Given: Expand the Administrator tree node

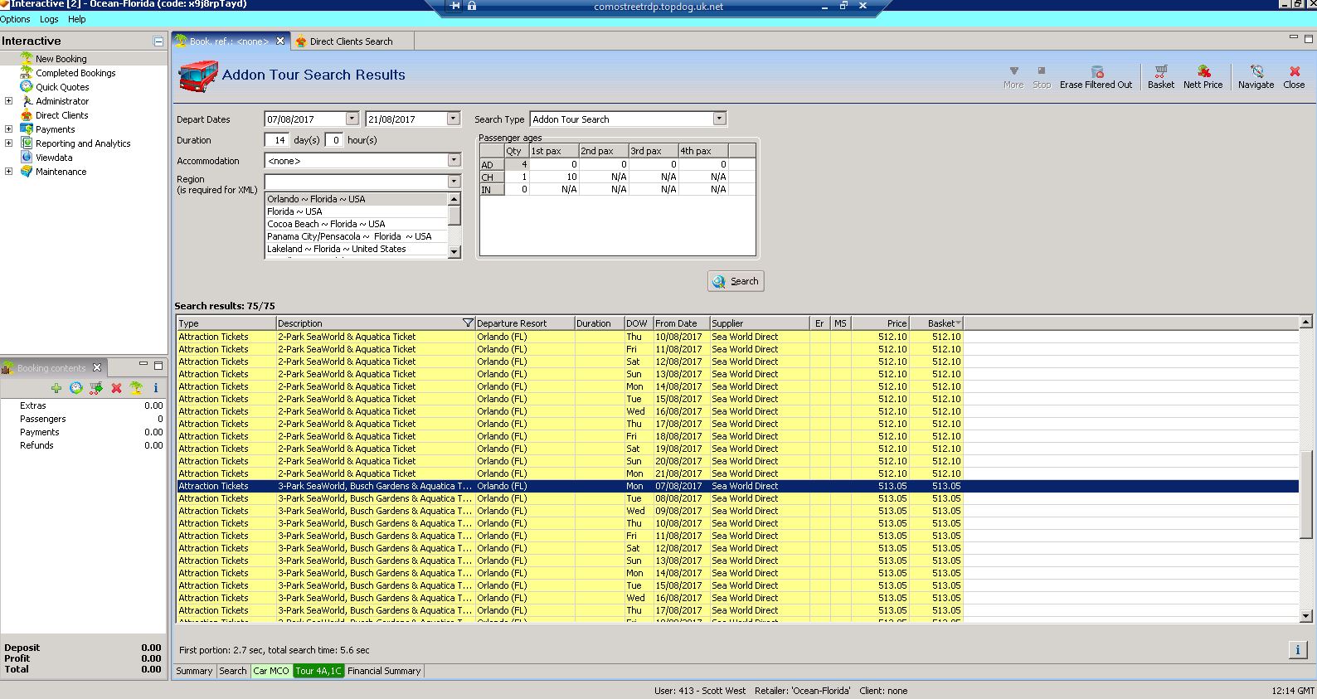Looking at the screenshot, I should tap(9, 101).
